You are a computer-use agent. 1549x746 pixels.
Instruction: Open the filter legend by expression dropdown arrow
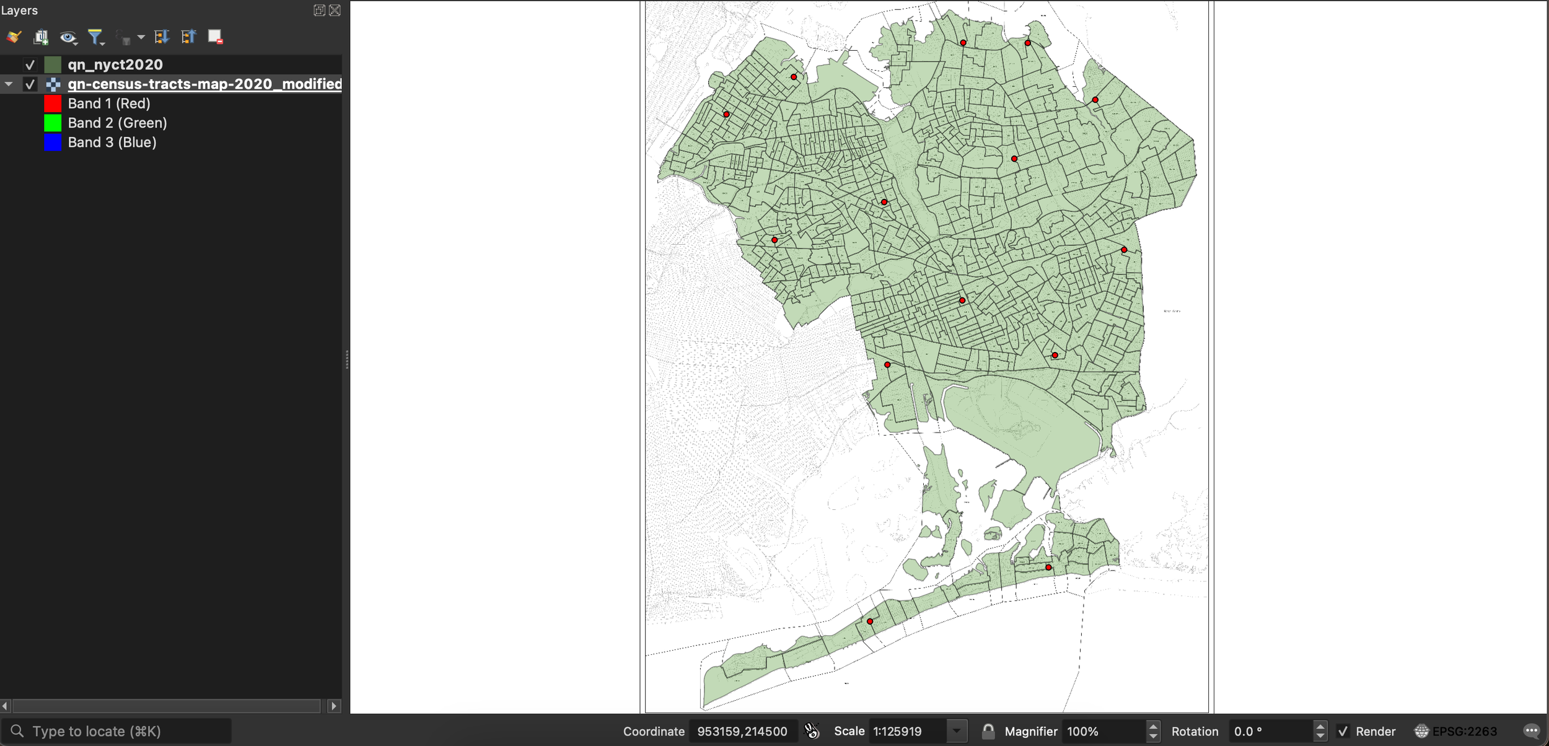141,37
